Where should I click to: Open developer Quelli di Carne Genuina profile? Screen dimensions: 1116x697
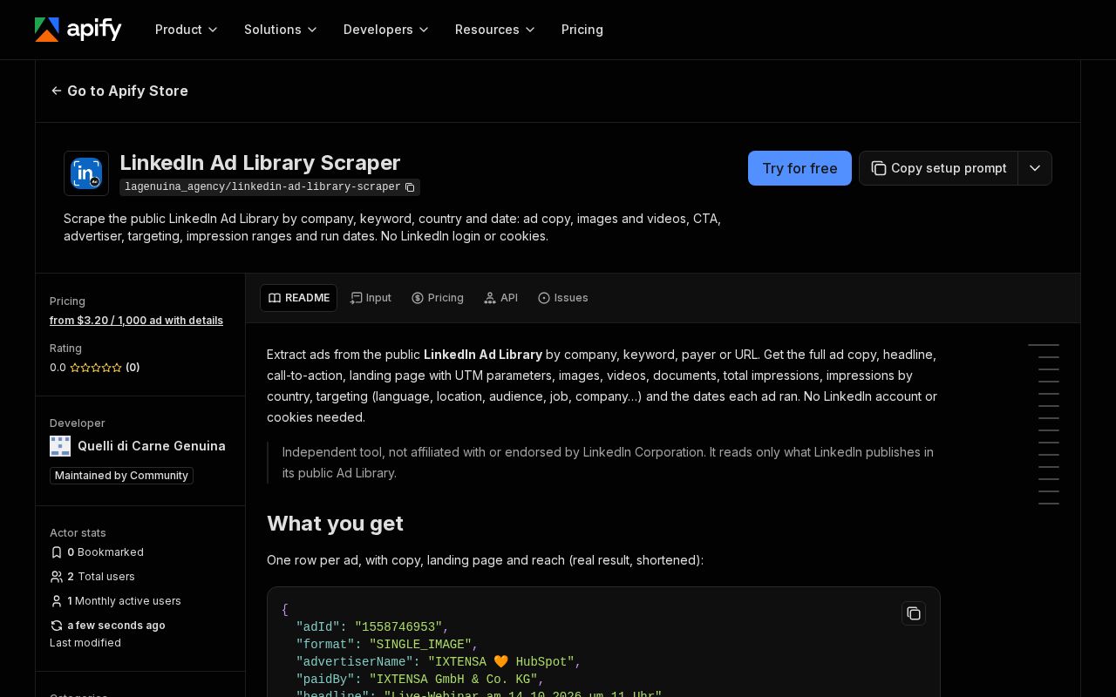tap(152, 446)
